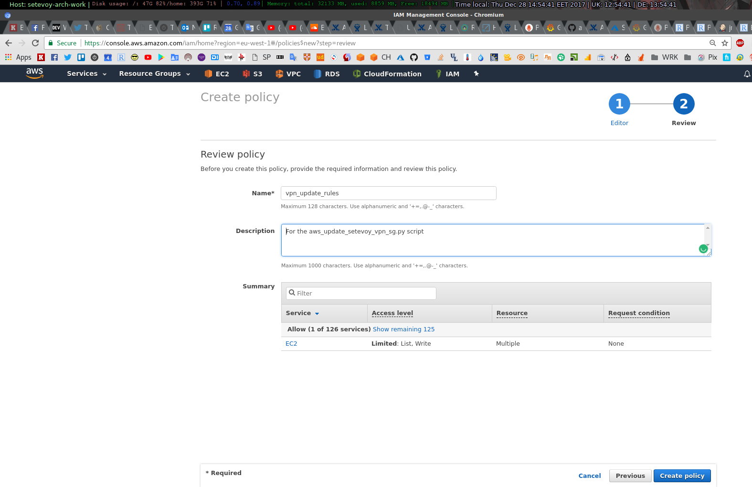Open the Adblock Plus extension icon
The width and height of the screenshot is (752, 487).
tap(740, 43)
